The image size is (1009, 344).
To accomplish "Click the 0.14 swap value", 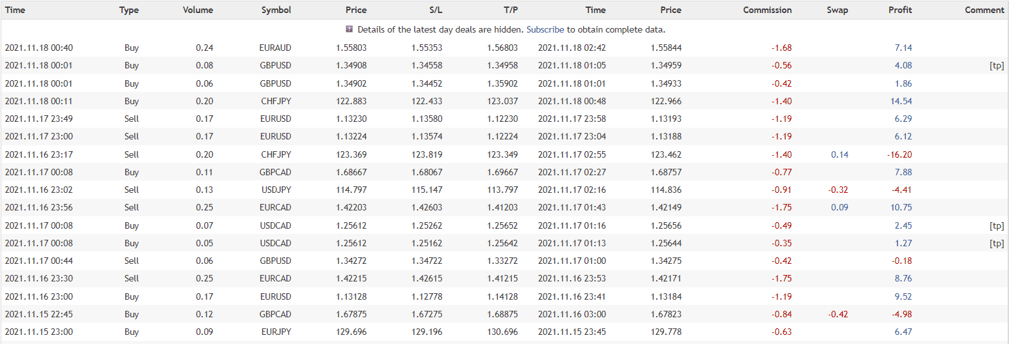I will point(839,154).
